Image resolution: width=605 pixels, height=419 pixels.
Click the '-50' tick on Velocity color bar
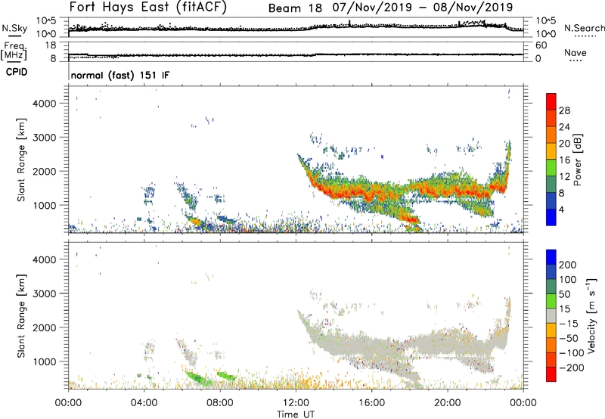(569, 338)
